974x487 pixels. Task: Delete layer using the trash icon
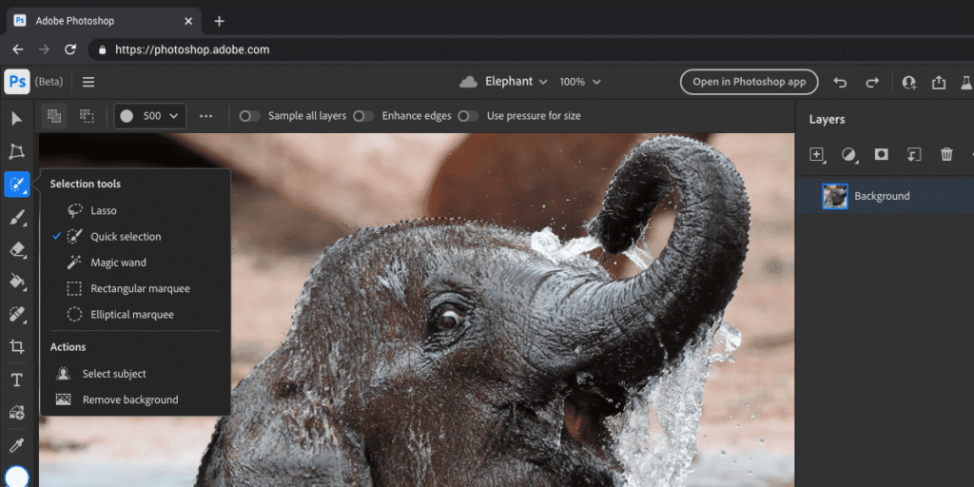946,154
